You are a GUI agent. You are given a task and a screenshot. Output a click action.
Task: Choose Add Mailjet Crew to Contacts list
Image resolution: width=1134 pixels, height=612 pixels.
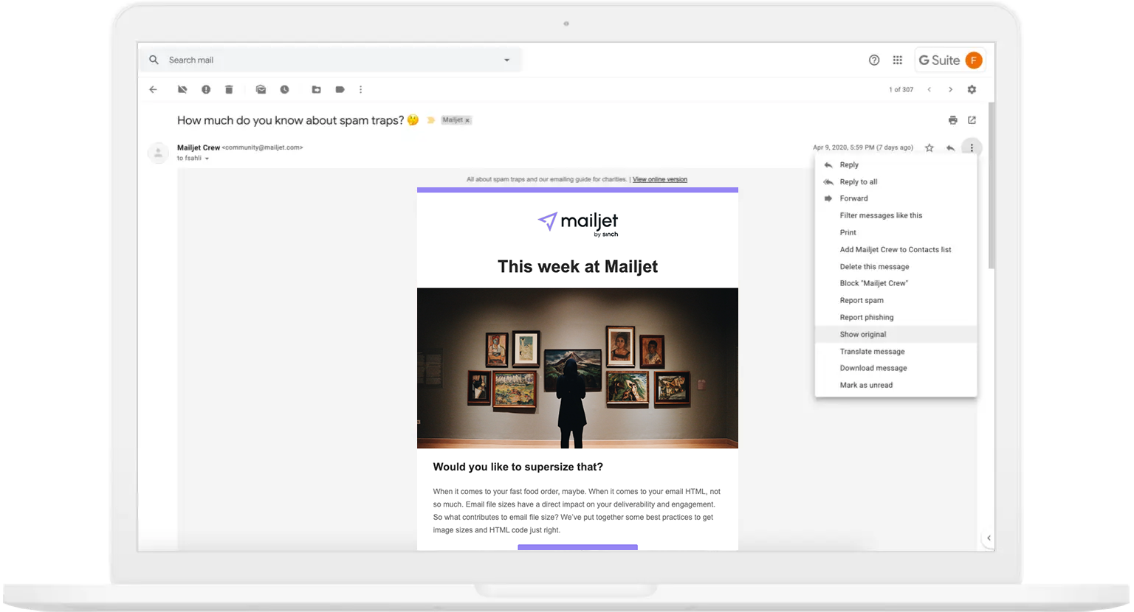896,250
